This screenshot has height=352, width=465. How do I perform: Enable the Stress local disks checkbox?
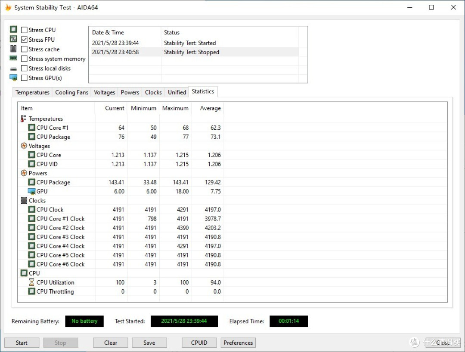(x=24, y=68)
